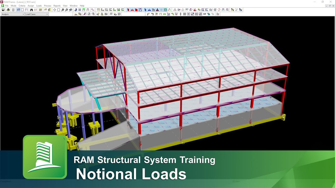Click the green frame icon
Viewport: 335px width, 188px height.
tap(84, 10)
